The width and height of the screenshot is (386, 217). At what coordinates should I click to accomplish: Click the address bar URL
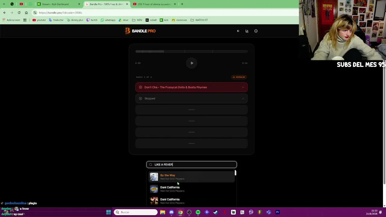(x=60, y=13)
